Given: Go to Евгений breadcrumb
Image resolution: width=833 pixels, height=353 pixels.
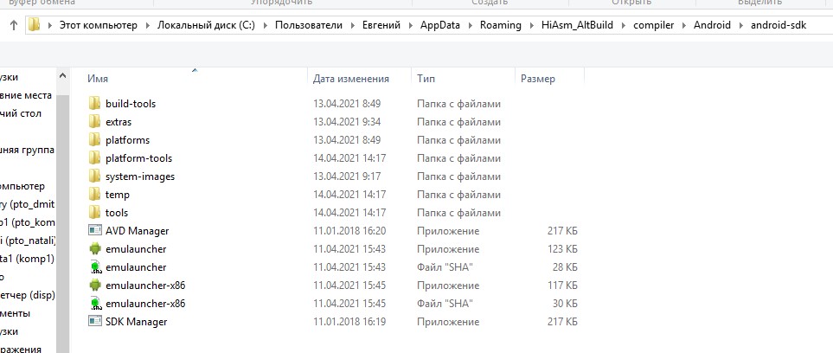Looking at the screenshot, I should coord(381,25).
